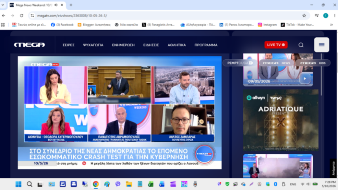Click the main Mega News video player
The width and height of the screenshot is (338, 190).
(x=119, y=112)
